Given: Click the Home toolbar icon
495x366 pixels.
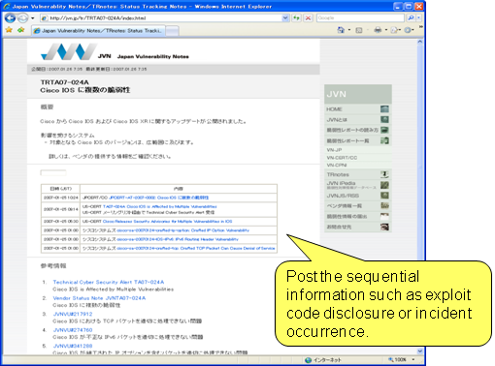Looking at the screenshot, I should coord(341,30).
